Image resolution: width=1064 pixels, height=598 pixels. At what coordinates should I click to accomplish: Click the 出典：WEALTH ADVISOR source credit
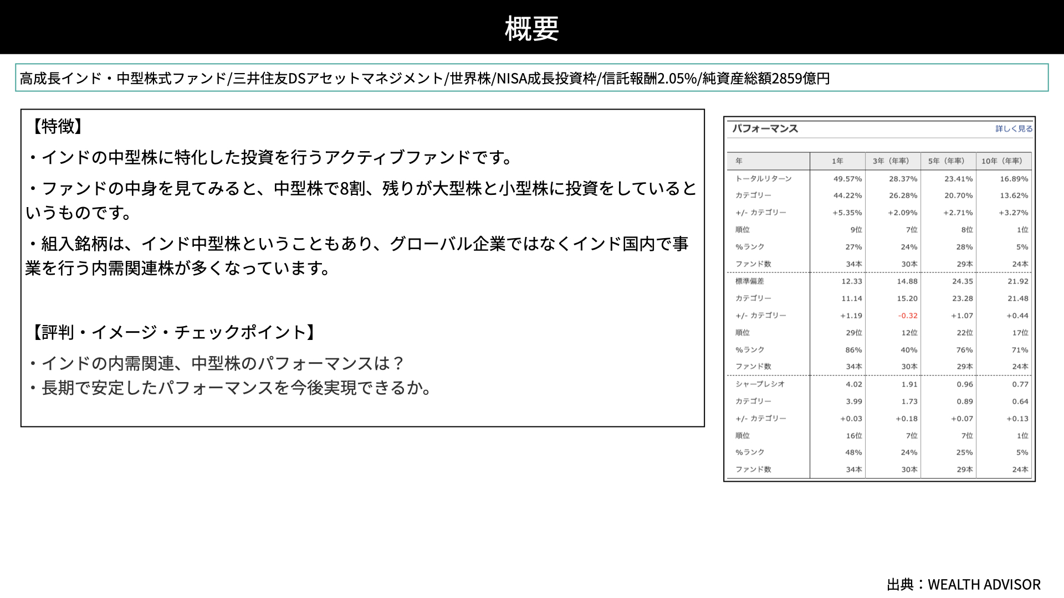[964, 584]
